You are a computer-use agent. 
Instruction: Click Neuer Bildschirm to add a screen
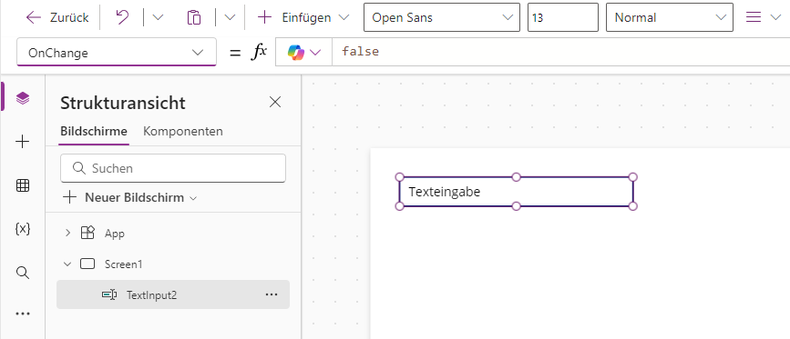click(129, 197)
